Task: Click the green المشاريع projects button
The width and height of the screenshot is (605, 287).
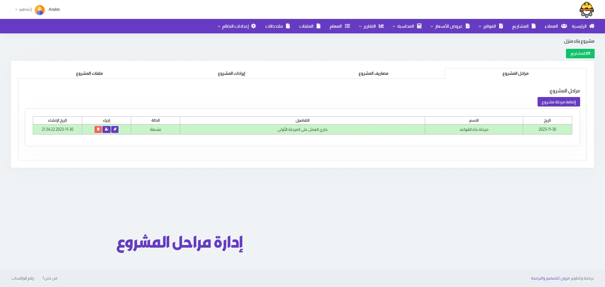Action: [580, 54]
